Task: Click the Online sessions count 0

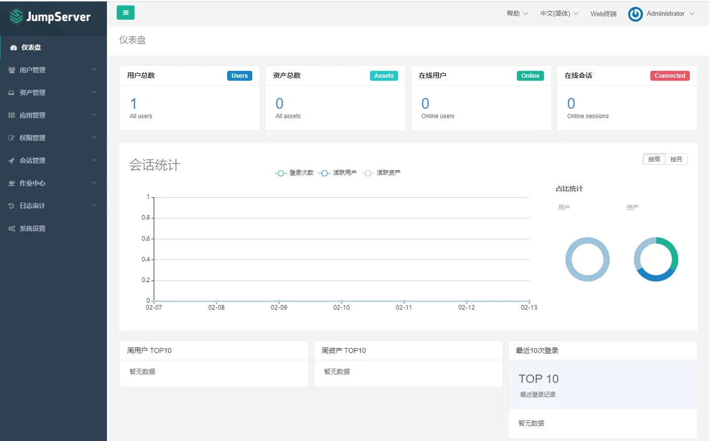Action: coord(571,104)
